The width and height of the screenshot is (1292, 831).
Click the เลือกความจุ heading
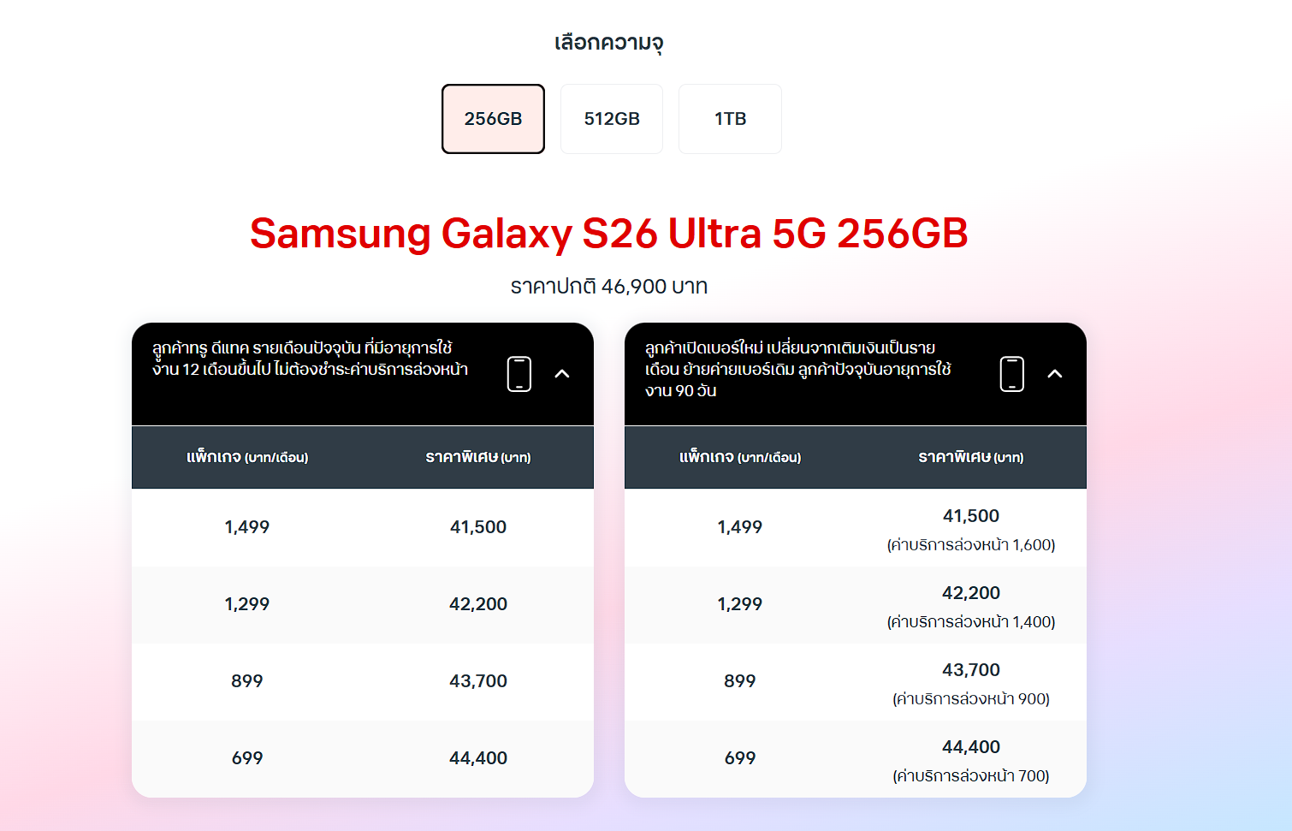(608, 43)
